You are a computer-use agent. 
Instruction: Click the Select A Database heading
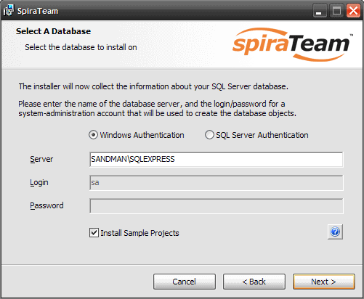pyautogui.click(x=53, y=31)
